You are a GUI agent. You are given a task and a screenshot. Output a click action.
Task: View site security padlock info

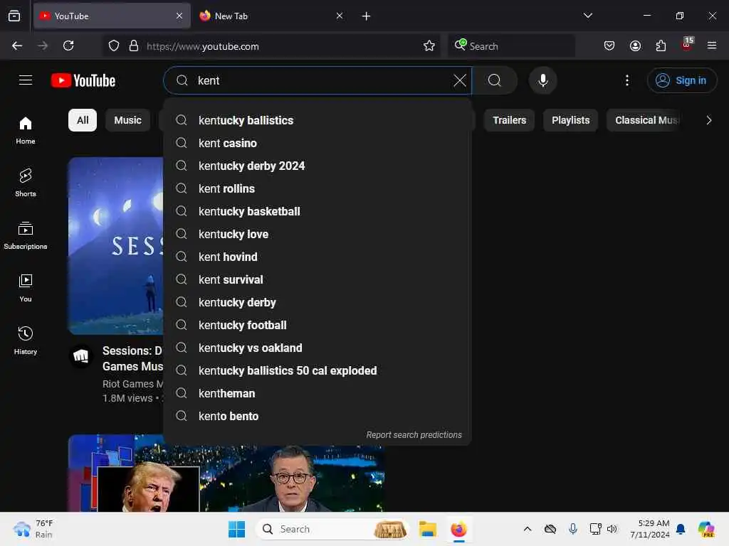134,45
